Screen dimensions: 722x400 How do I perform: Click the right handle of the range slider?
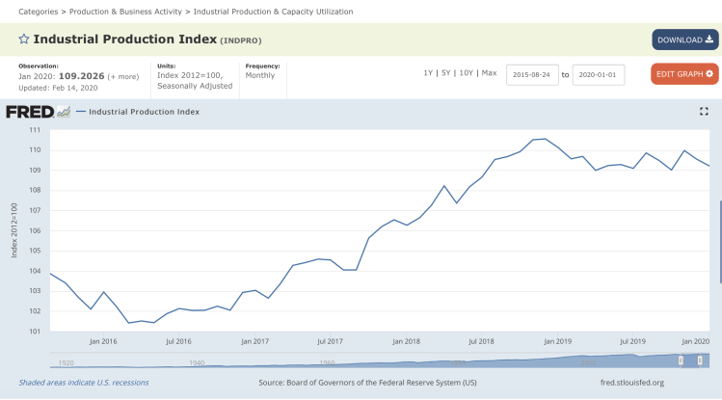tap(702, 360)
